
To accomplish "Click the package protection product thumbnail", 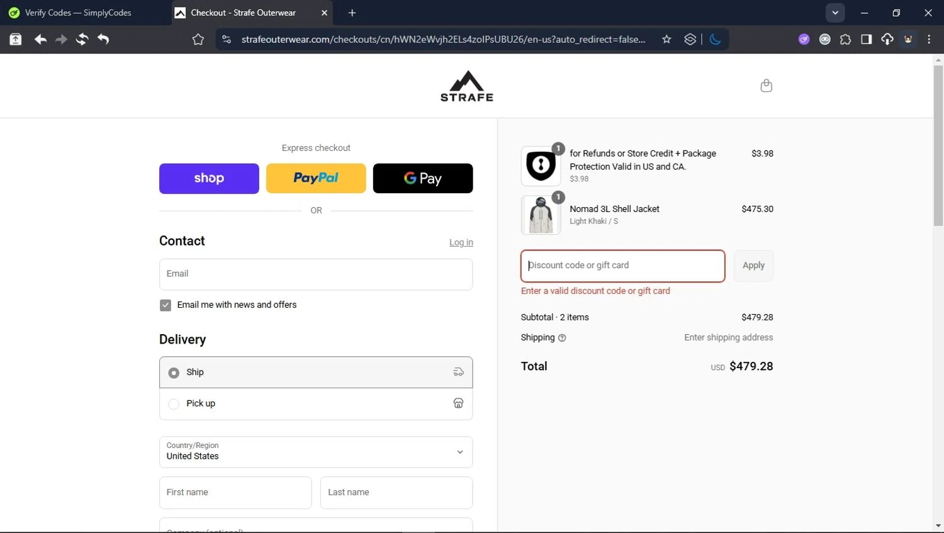I will pyautogui.click(x=541, y=166).
